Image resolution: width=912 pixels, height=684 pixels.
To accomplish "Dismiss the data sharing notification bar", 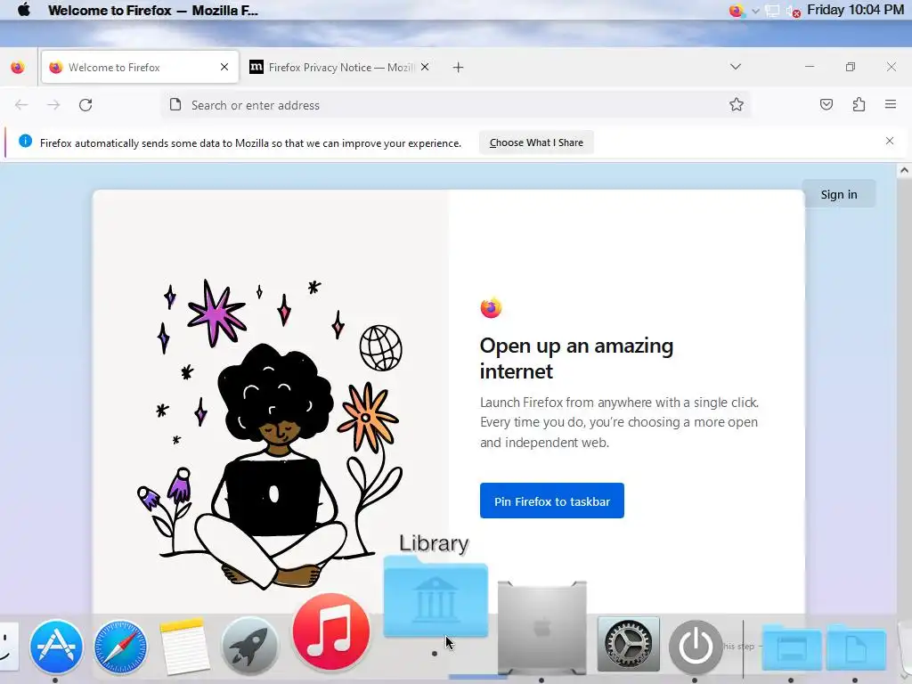I will click(x=890, y=141).
